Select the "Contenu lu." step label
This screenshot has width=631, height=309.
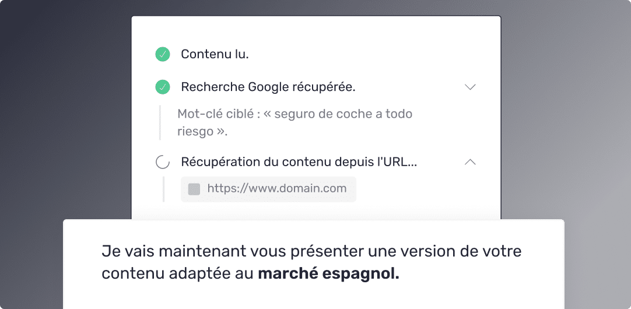215,54
